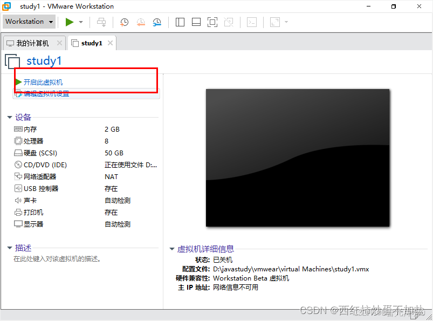
Task: Click 编辑虚拟机设置 link
Action: point(46,94)
